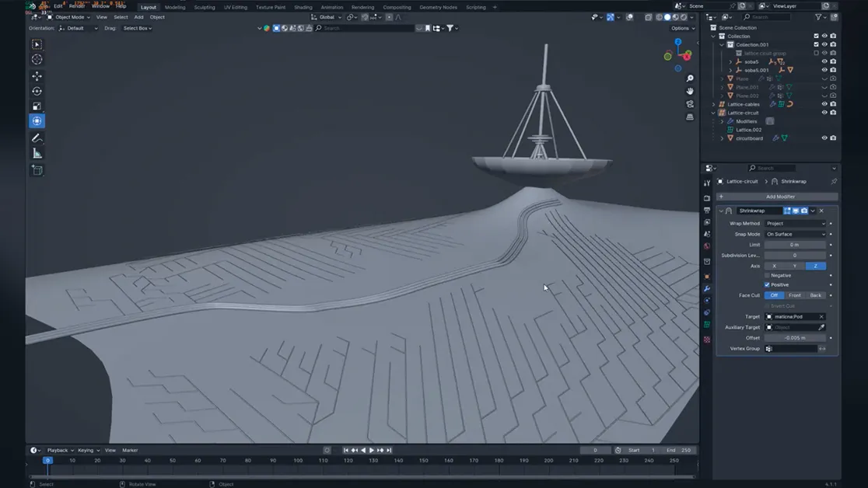Click the zoom magnifier icon in viewport sidebar

point(689,78)
